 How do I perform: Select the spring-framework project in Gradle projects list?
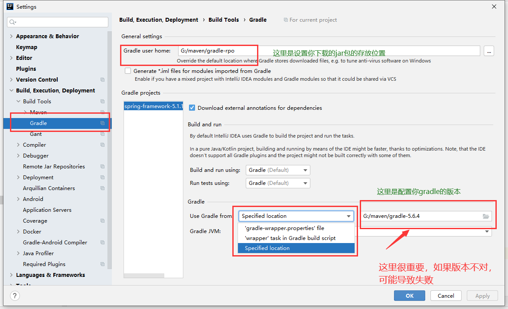[x=153, y=106]
